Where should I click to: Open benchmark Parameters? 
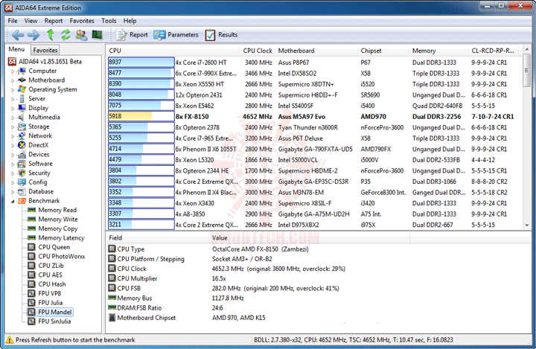coord(176,35)
